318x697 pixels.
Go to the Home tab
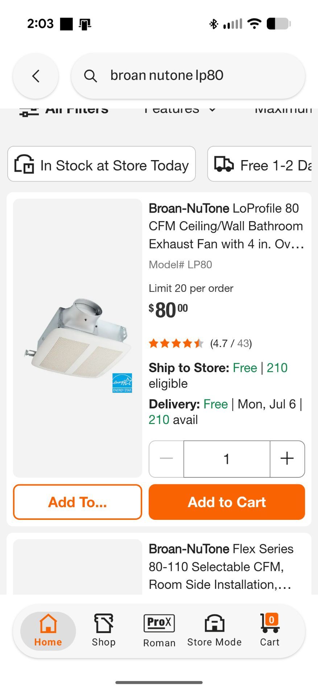coord(48,631)
